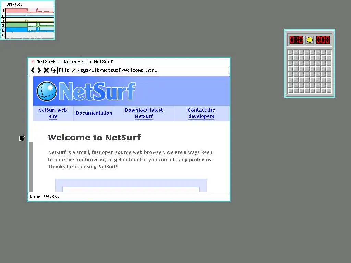The image size is (351, 263).
Task: Click the VM7(2) stats window title
Action: (x=14, y=4)
